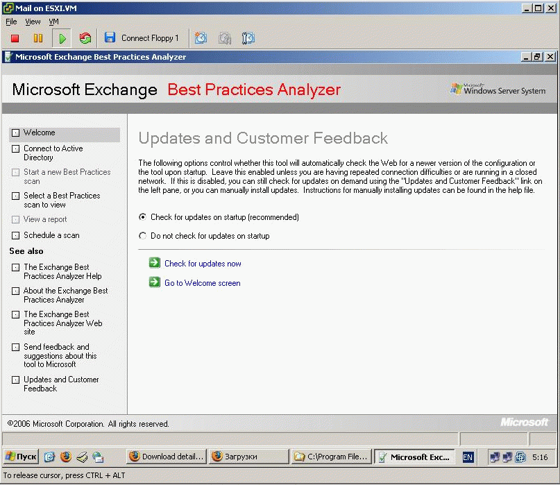The height and width of the screenshot is (485, 560).
Task: Open Select a Best Practices scan to view
Action: [x=62, y=200]
